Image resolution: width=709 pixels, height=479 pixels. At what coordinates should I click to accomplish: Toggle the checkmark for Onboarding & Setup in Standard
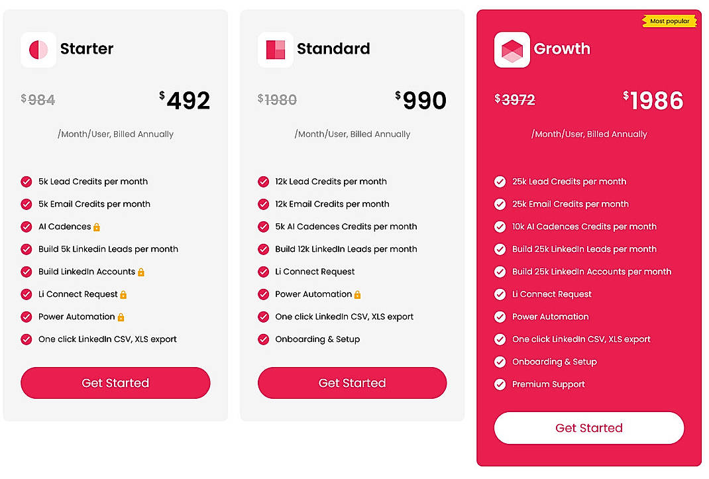pyautogui.click(x=263, y=339)
